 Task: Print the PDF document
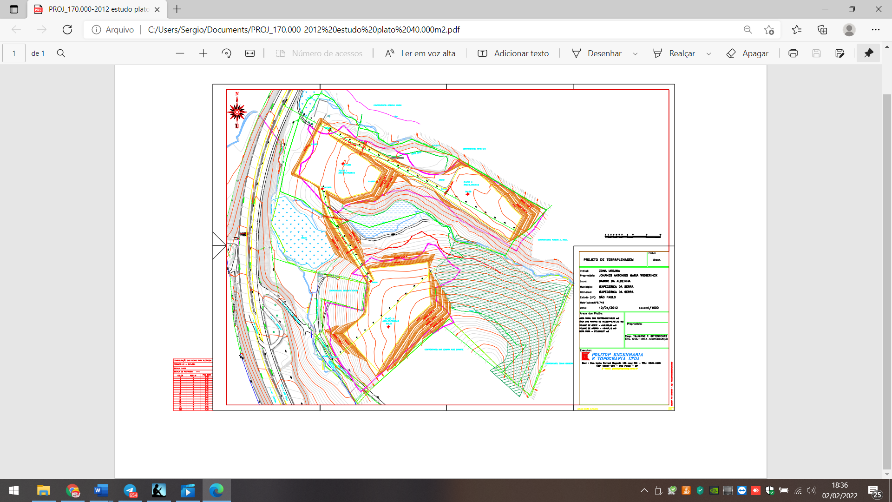point(793,53)
